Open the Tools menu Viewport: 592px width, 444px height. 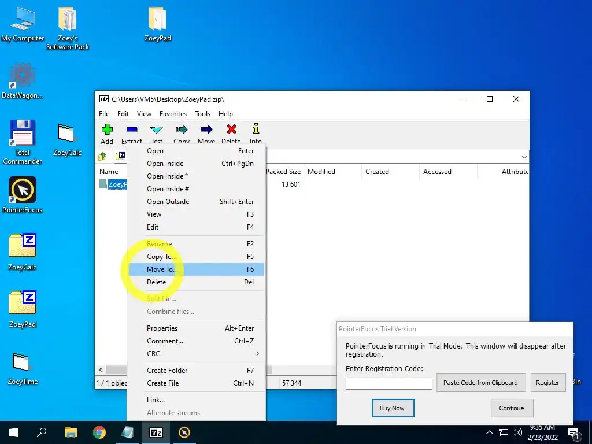click(203, 114)
